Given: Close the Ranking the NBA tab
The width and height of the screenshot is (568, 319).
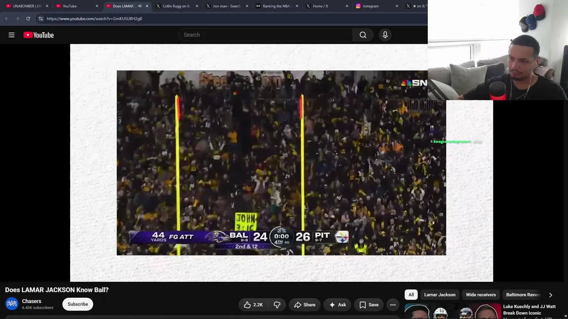Looking at the screenshot, I should (x=297, y=6).
